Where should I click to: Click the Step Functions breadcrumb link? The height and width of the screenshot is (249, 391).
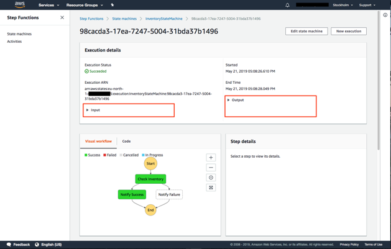pyautogui.click(x=91, y=19)
